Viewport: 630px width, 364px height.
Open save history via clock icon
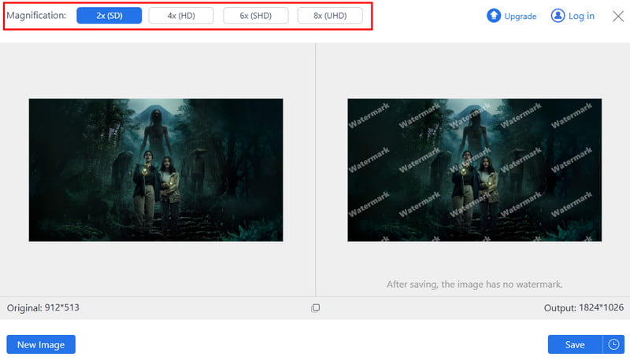pyautogui.click(x=613, y=344)
